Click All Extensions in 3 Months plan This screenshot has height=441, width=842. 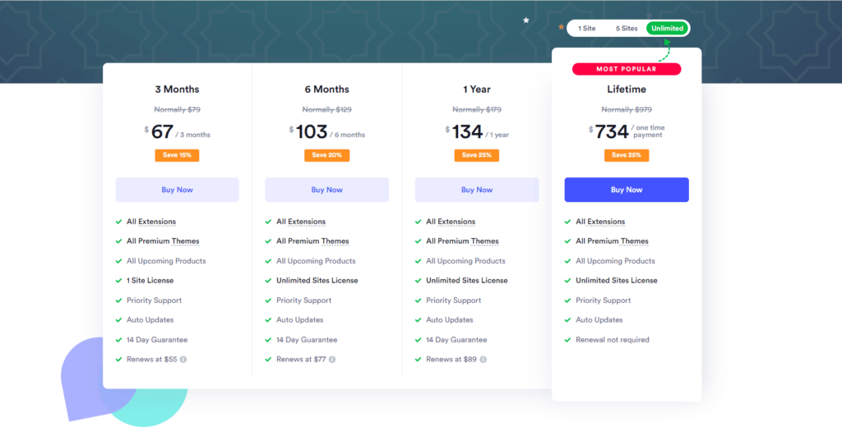[151, 222]
